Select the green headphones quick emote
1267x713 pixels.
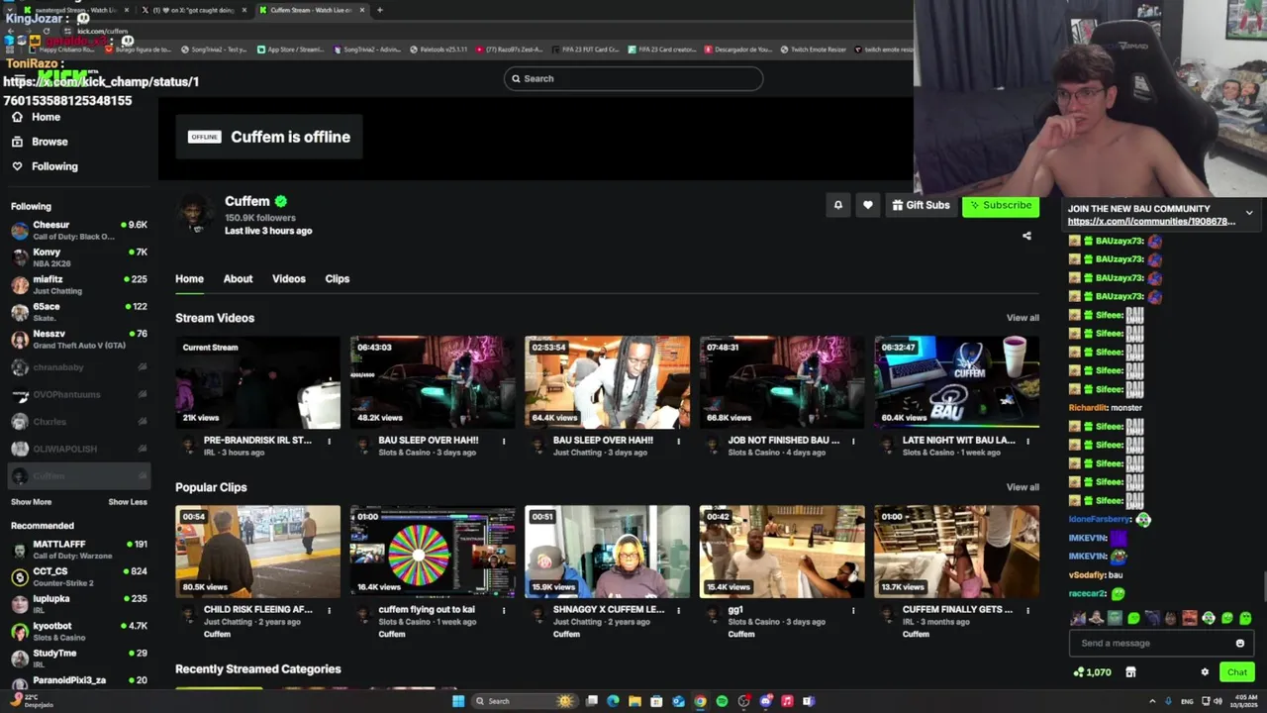click(x=1209, y=618)
